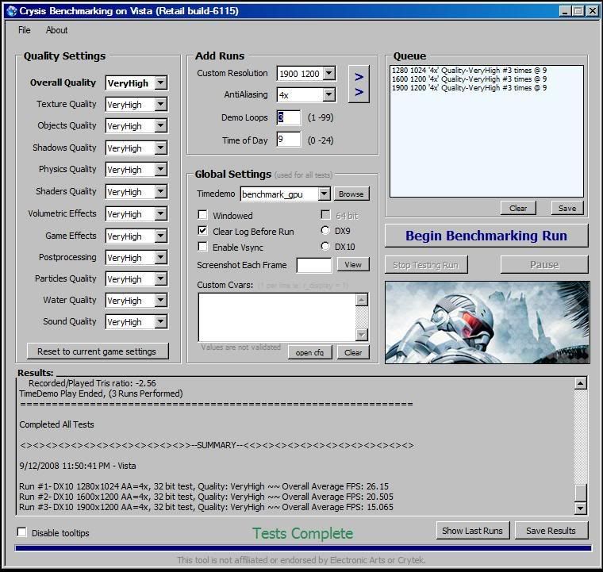Expand the Volumetric Effects dropdown

click(161, 214)
